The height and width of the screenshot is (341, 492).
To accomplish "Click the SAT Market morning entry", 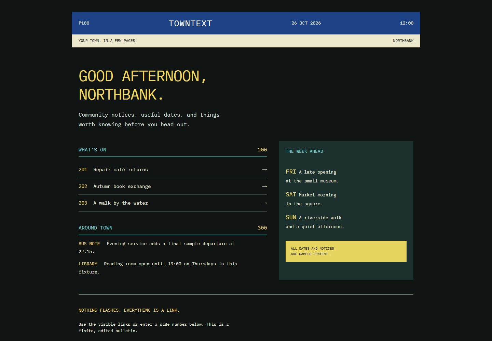I will click(x=311, y=199).
